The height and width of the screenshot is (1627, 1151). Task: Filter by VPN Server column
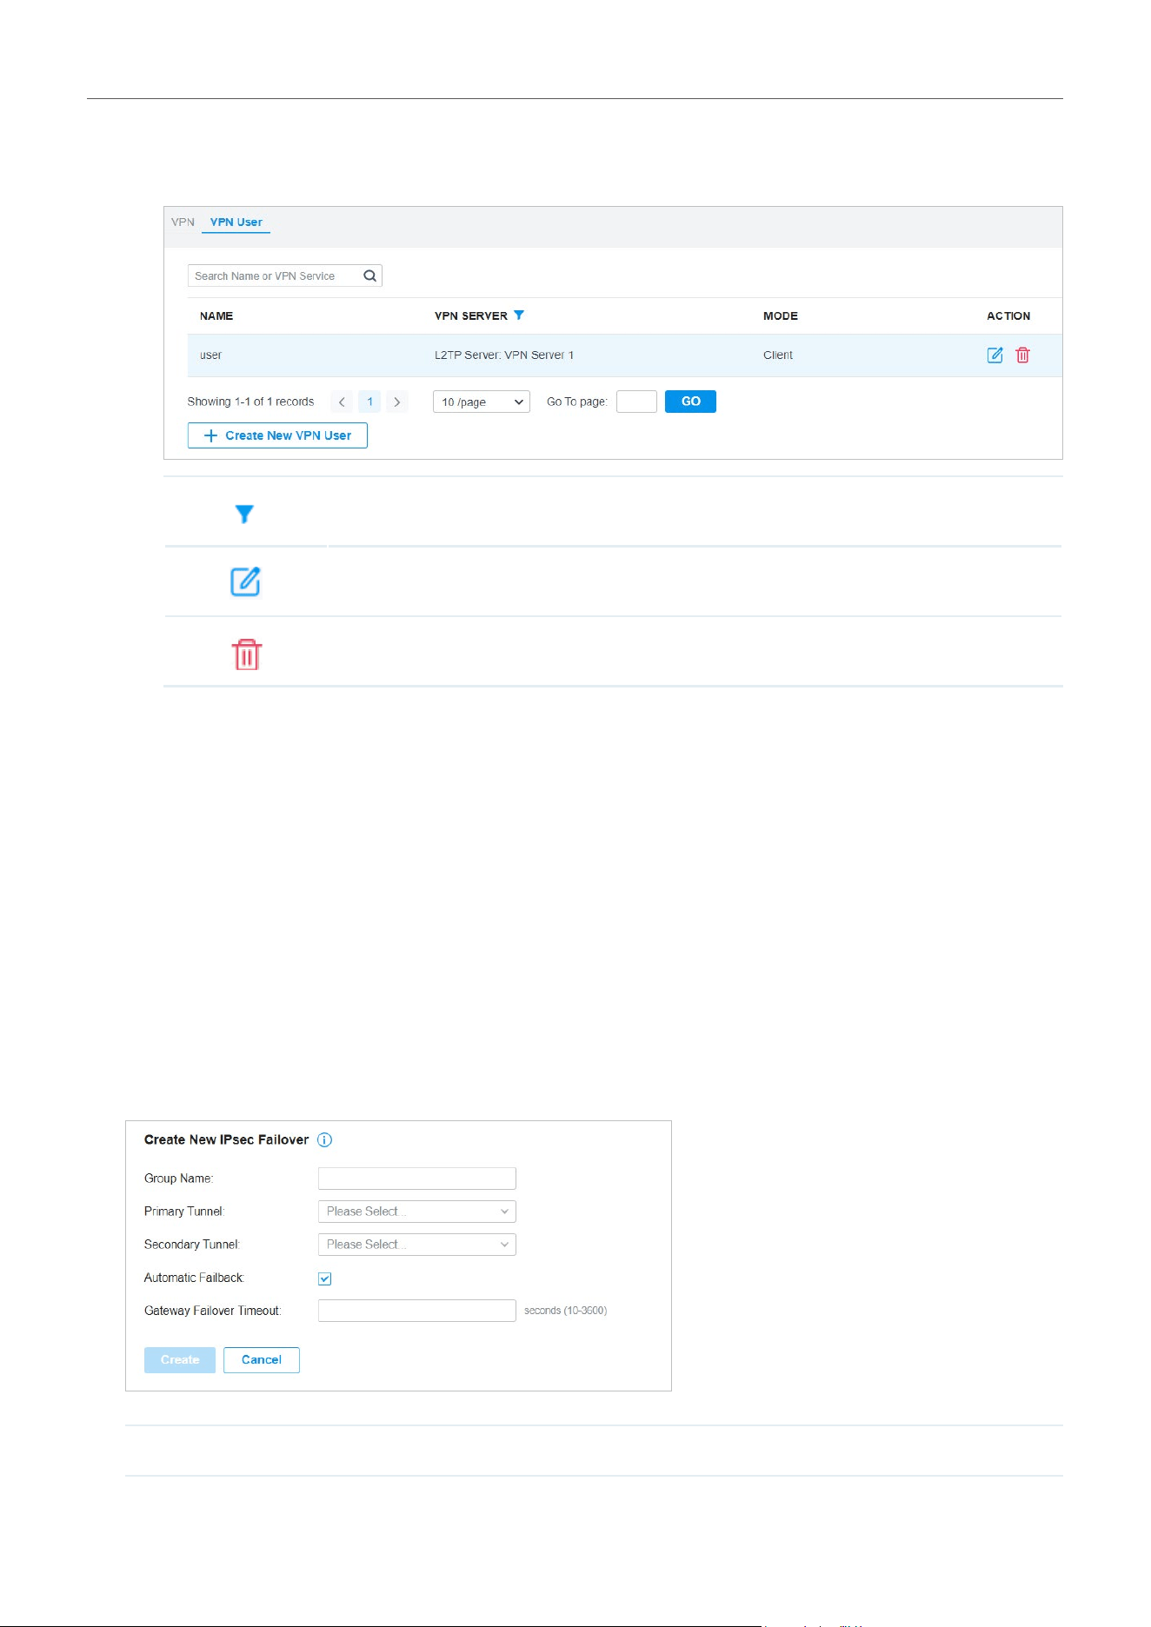pyautogui.click(x=519, y=315)
